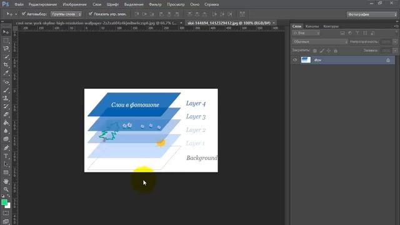Select the Lasso tool
400x225 pixels.
pos(6,49)
